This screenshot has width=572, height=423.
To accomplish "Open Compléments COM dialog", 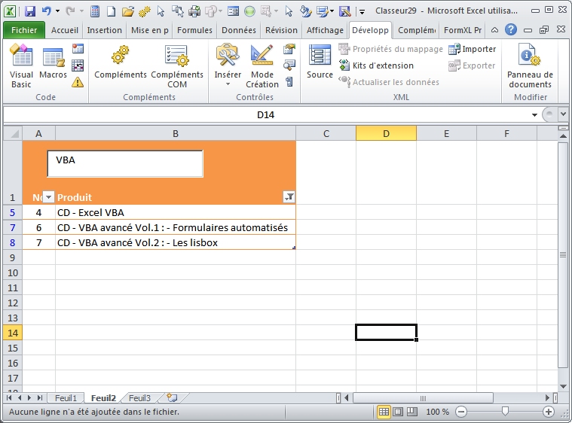I will 177,66.
